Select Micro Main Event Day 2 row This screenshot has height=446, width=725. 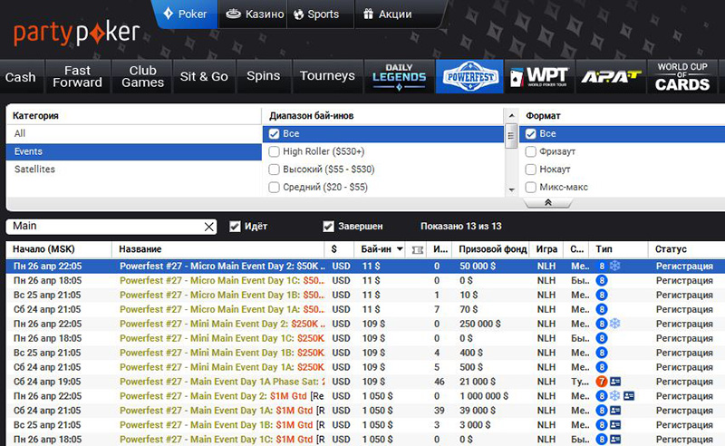[366, 266]
